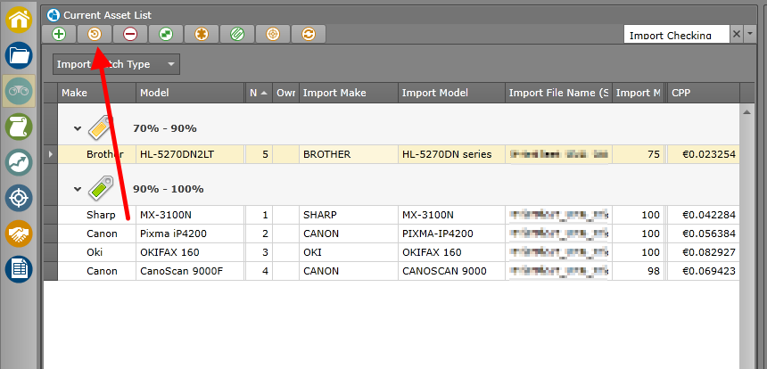Click the SHARP import make cell
Viewport: 767px width, 369px height.
[349, 215]
